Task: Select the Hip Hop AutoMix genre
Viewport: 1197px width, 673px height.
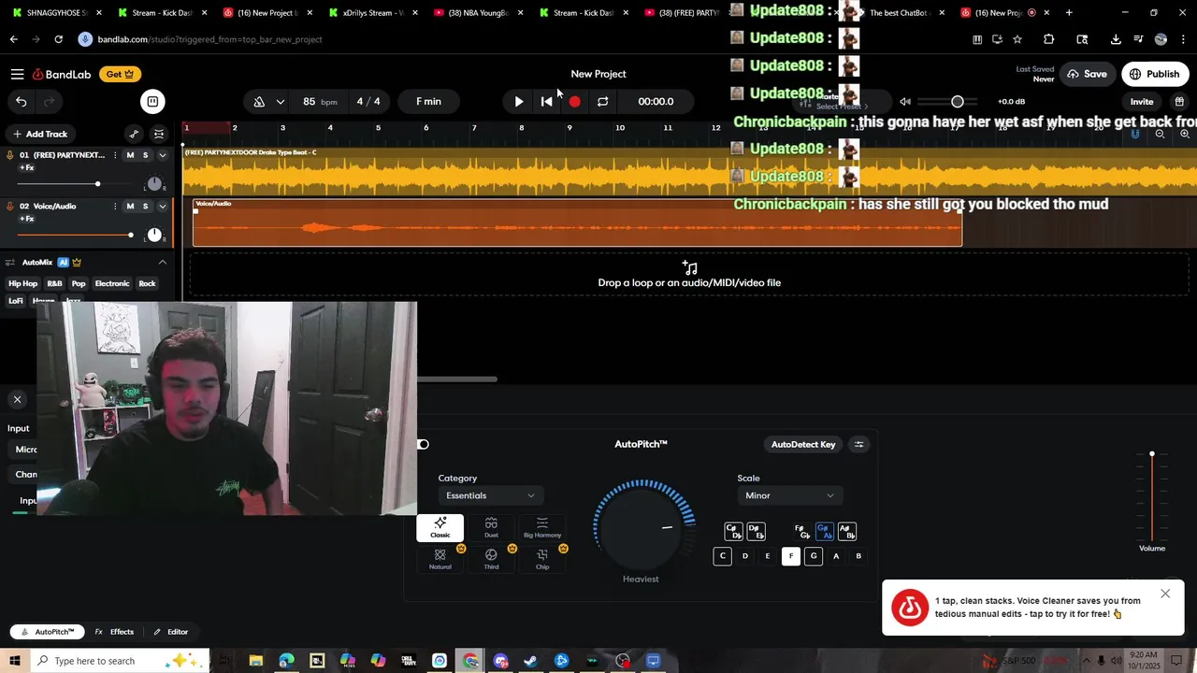Action: tap(23, 283)
